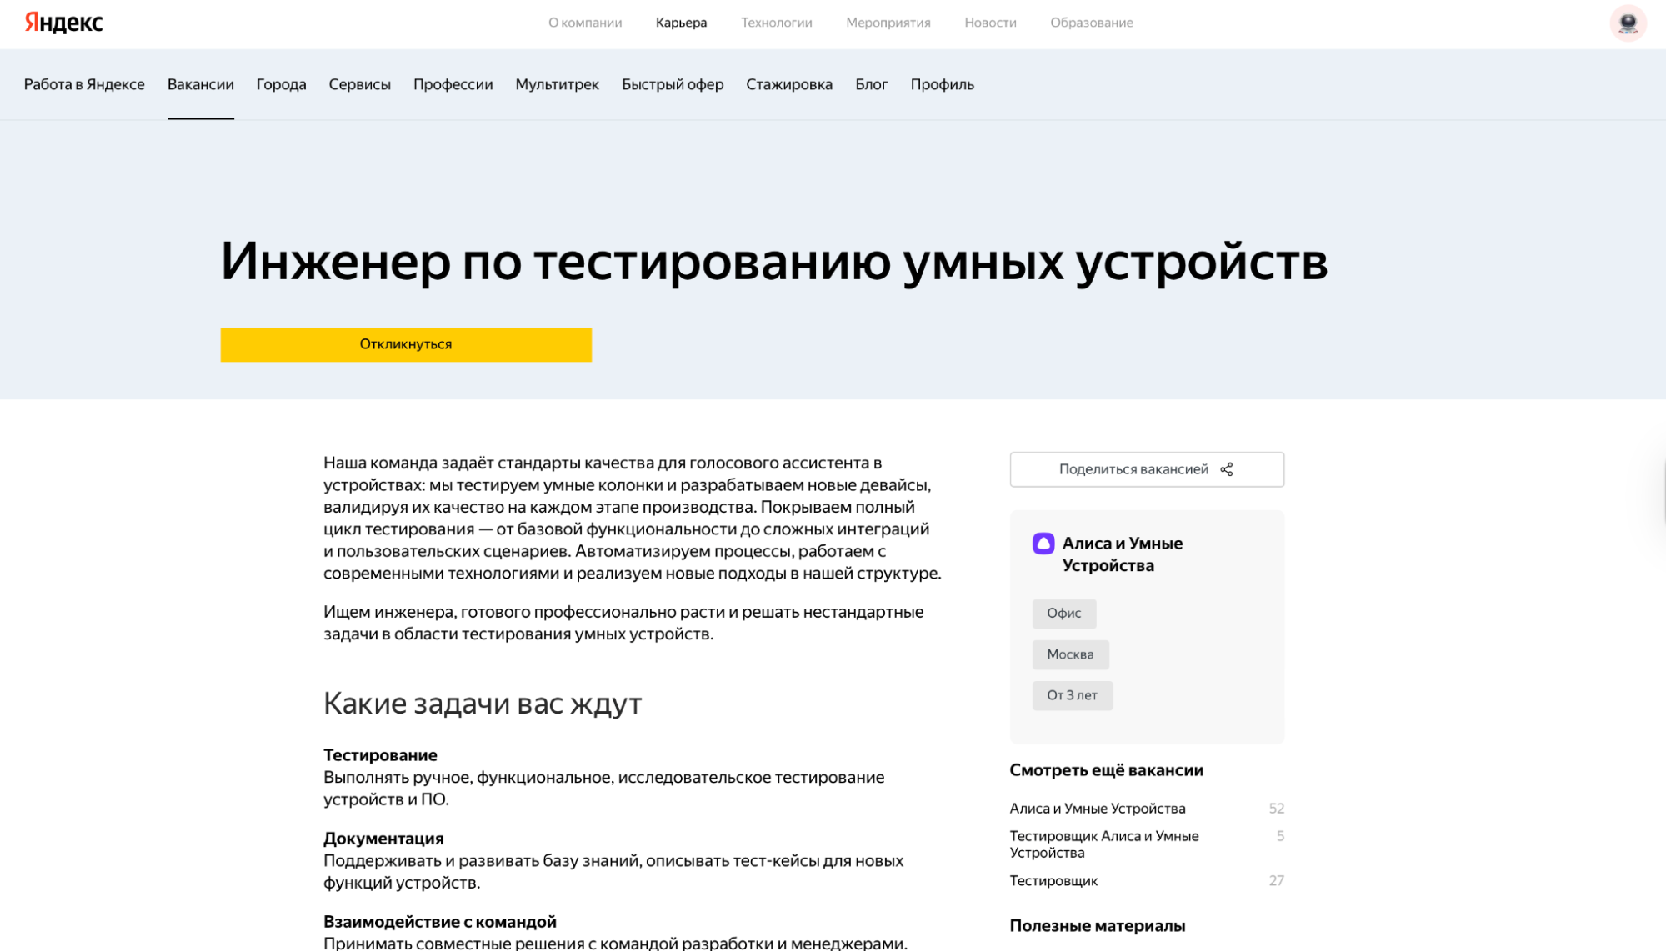Click the purple Алиса service icon

pyautogui.click(x=1043, y=544)
